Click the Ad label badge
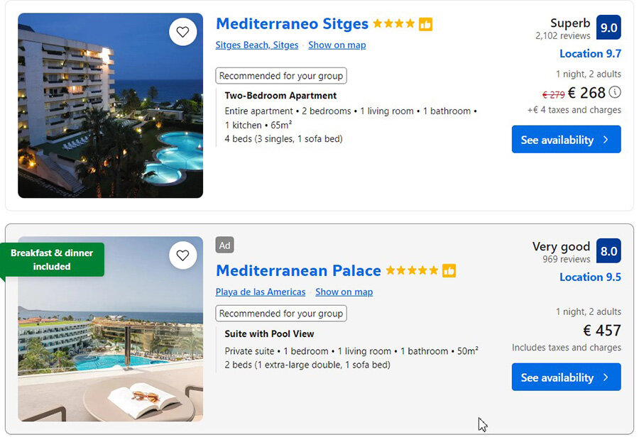 224,245
